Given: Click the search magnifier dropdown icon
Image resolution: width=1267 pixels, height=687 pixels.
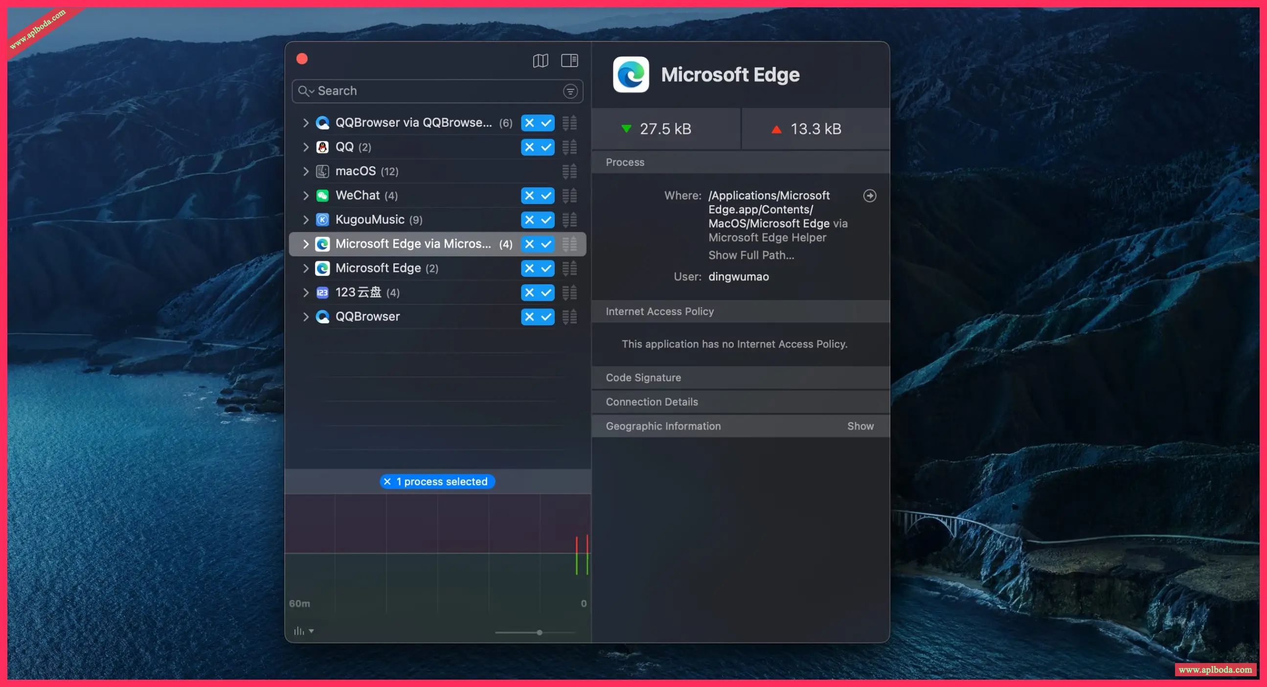Looking at the screenshot, I should (306, 91).
